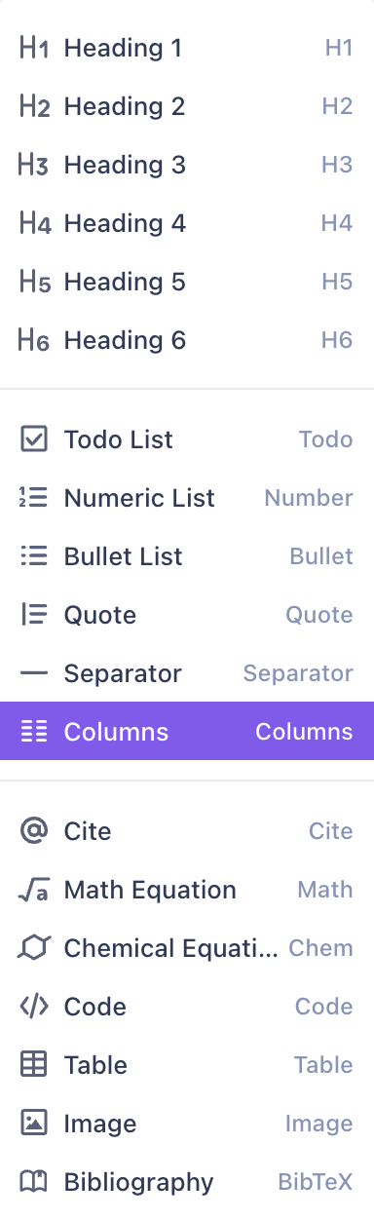Select the Chemical Equation hexagon icon
Screen dimensions: 374x1220
(34, 948)
